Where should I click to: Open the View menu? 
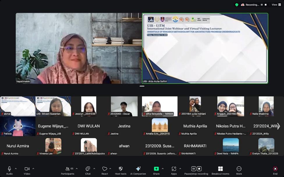(275, 5)
